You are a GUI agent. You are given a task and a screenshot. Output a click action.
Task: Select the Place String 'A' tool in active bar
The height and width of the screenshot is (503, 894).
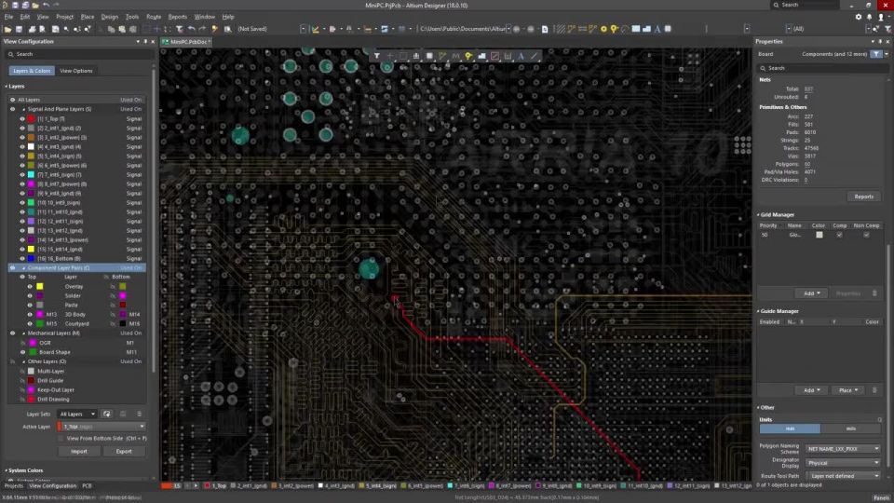click(521, 56)
